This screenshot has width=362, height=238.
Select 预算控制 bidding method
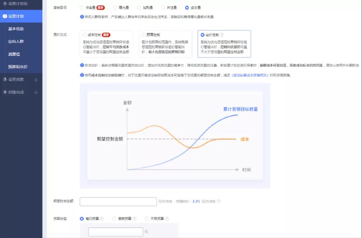coord(144,35)
